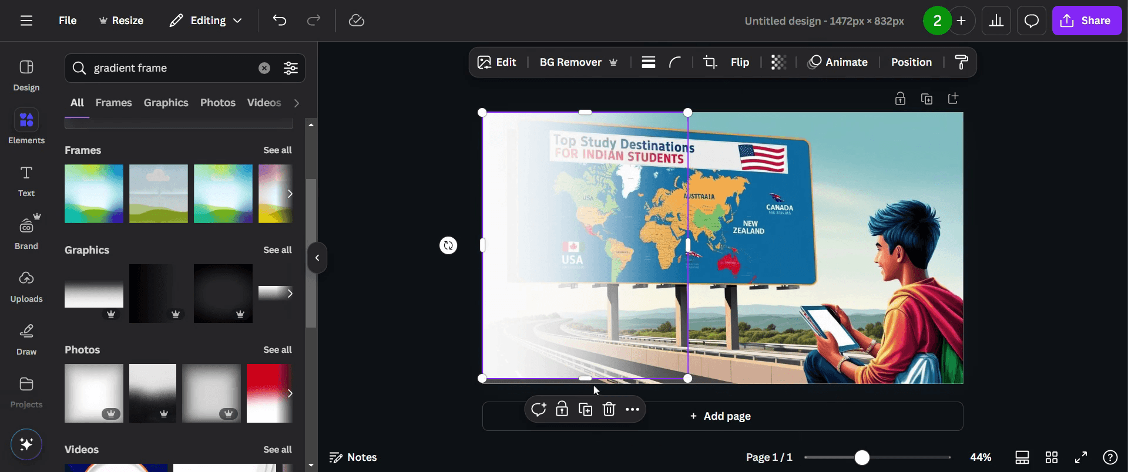Add a new page icon above canvas
Viewport: 1128px width, 472px height.
coord(953,99)
